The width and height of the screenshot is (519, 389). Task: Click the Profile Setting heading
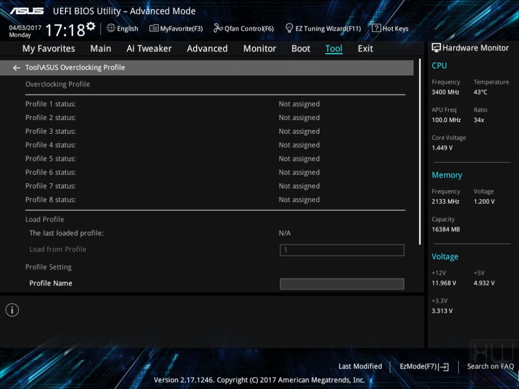(49, 267)
